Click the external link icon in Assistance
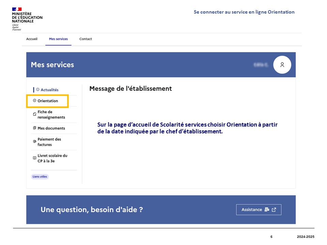The height and width of the screenshot is (245, 327). 274,210
